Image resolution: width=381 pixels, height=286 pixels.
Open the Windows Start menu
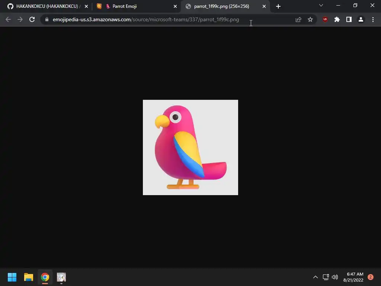pyautogui.click(x=12, y=277)
